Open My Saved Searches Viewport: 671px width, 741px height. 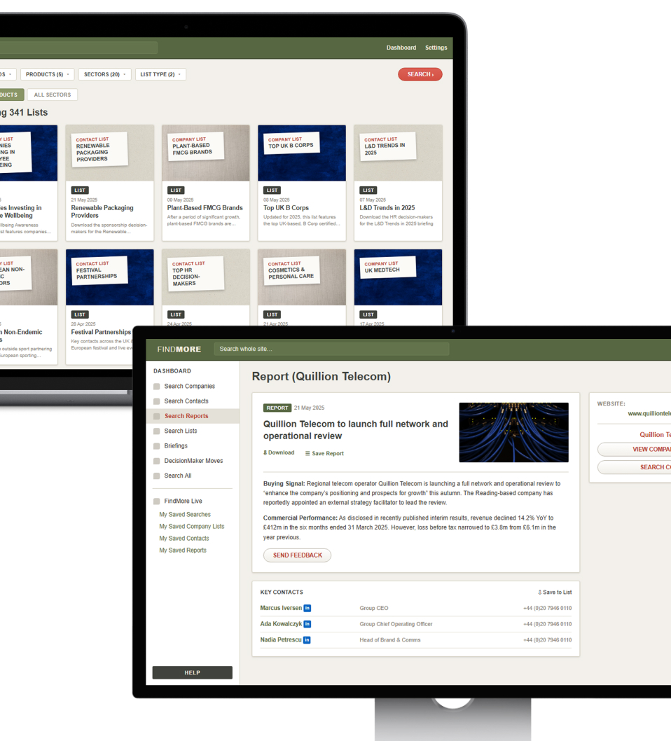click(185, 514)
